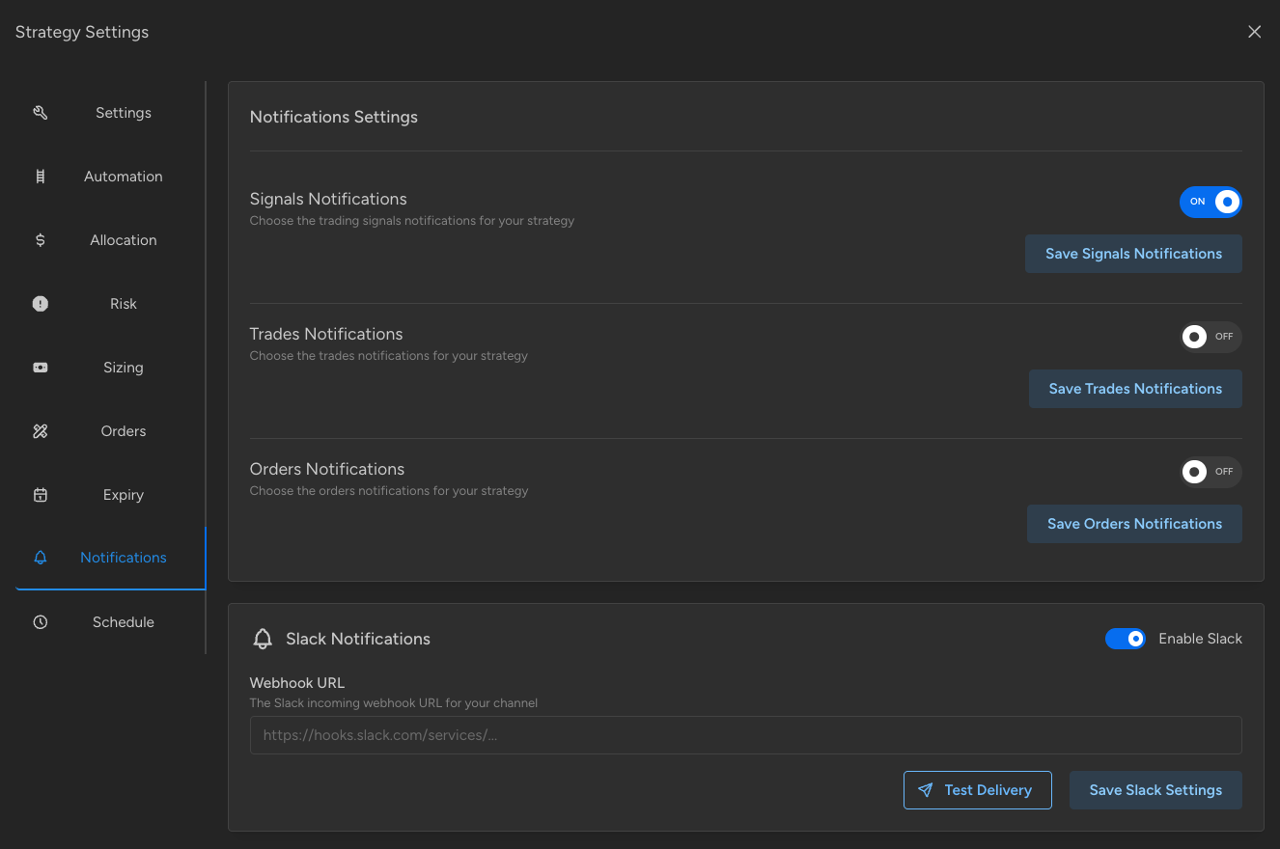Screen dimensions: 1280x849
Task: Open the Sizing tab
Action: tap(111, 368)
